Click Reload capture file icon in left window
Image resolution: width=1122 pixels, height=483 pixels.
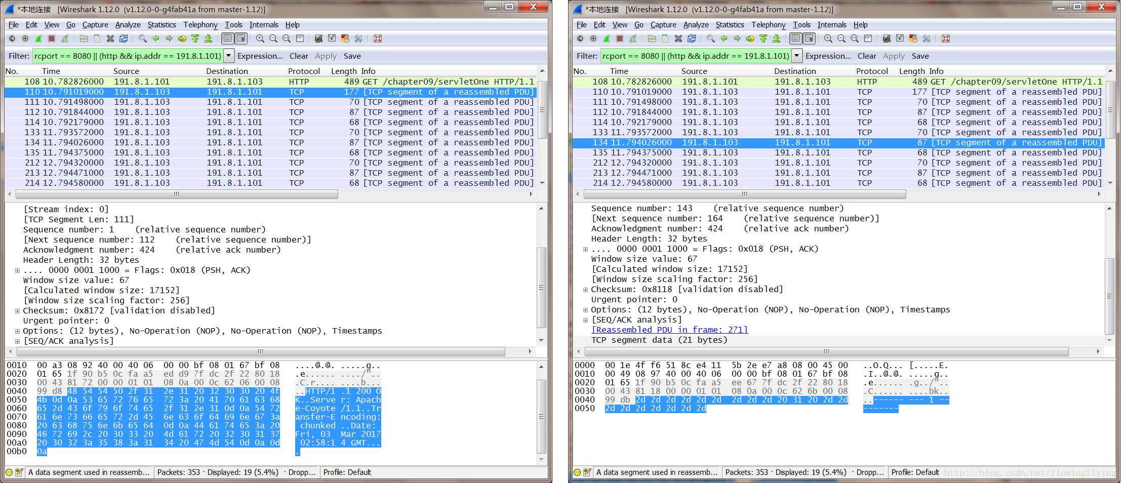[x=124, y=38]
